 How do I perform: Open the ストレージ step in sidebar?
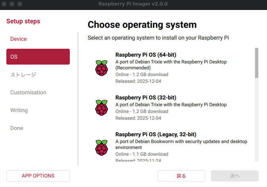23,74
